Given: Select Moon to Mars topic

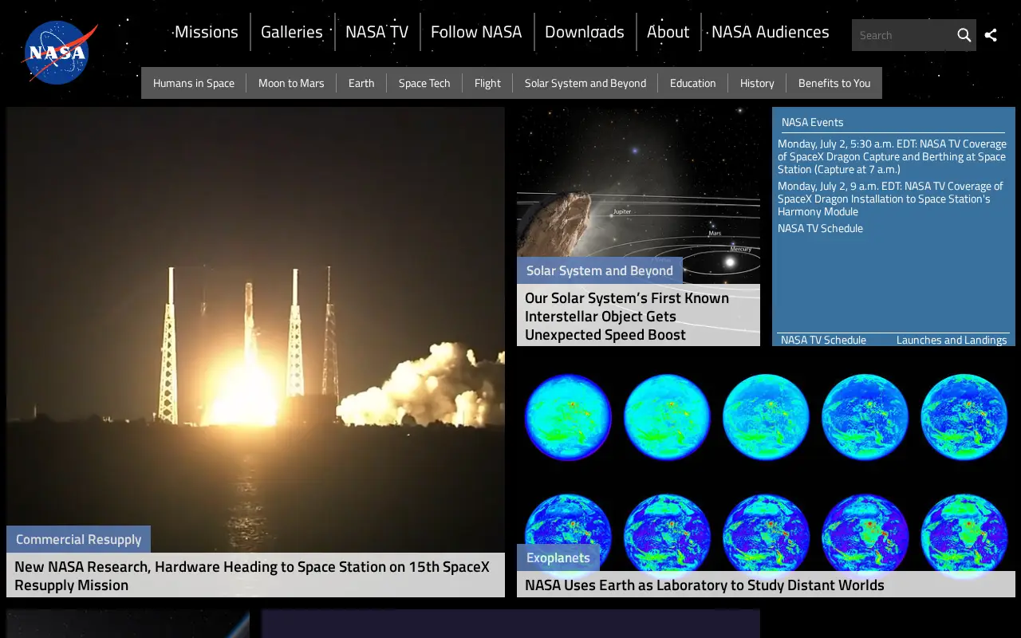Looking at the screenshot, I should tap(291, 83).
